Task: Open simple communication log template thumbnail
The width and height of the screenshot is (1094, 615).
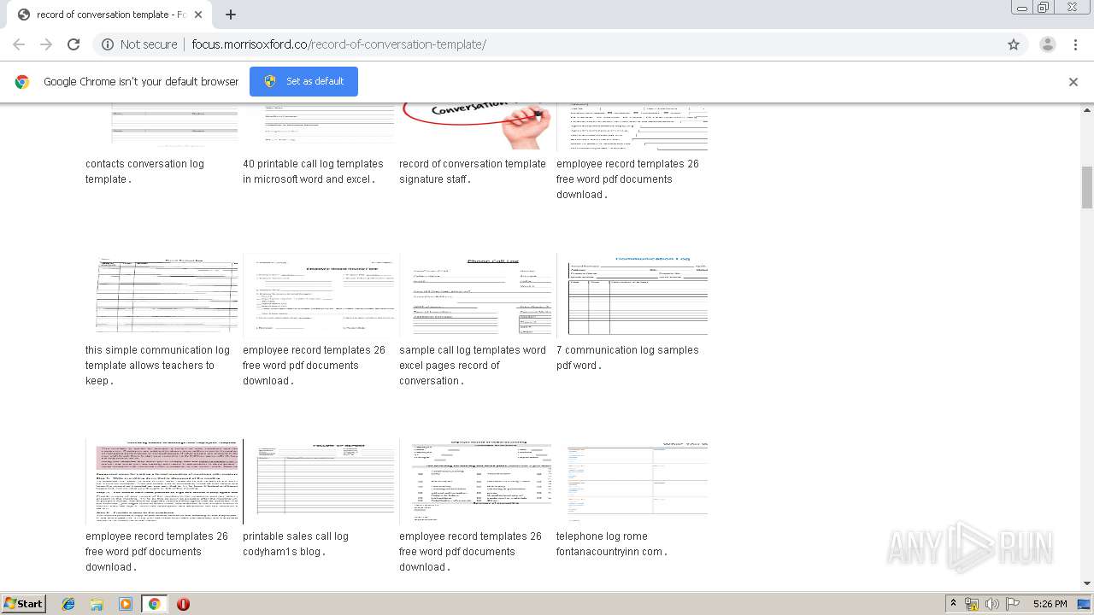Action: coord(162,296)
